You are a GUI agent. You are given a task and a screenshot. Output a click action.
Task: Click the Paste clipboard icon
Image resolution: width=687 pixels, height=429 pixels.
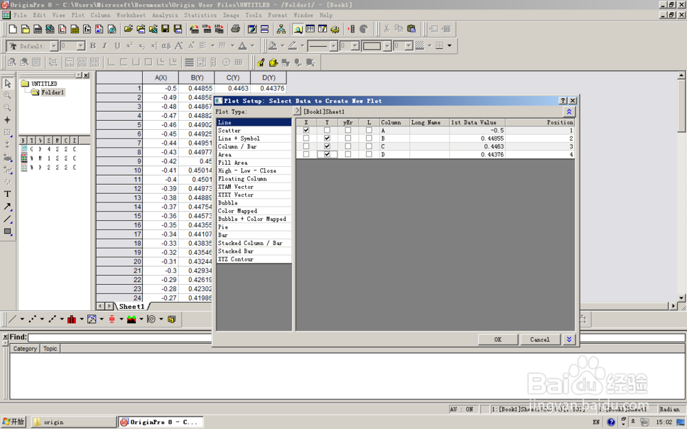(411, 29)
